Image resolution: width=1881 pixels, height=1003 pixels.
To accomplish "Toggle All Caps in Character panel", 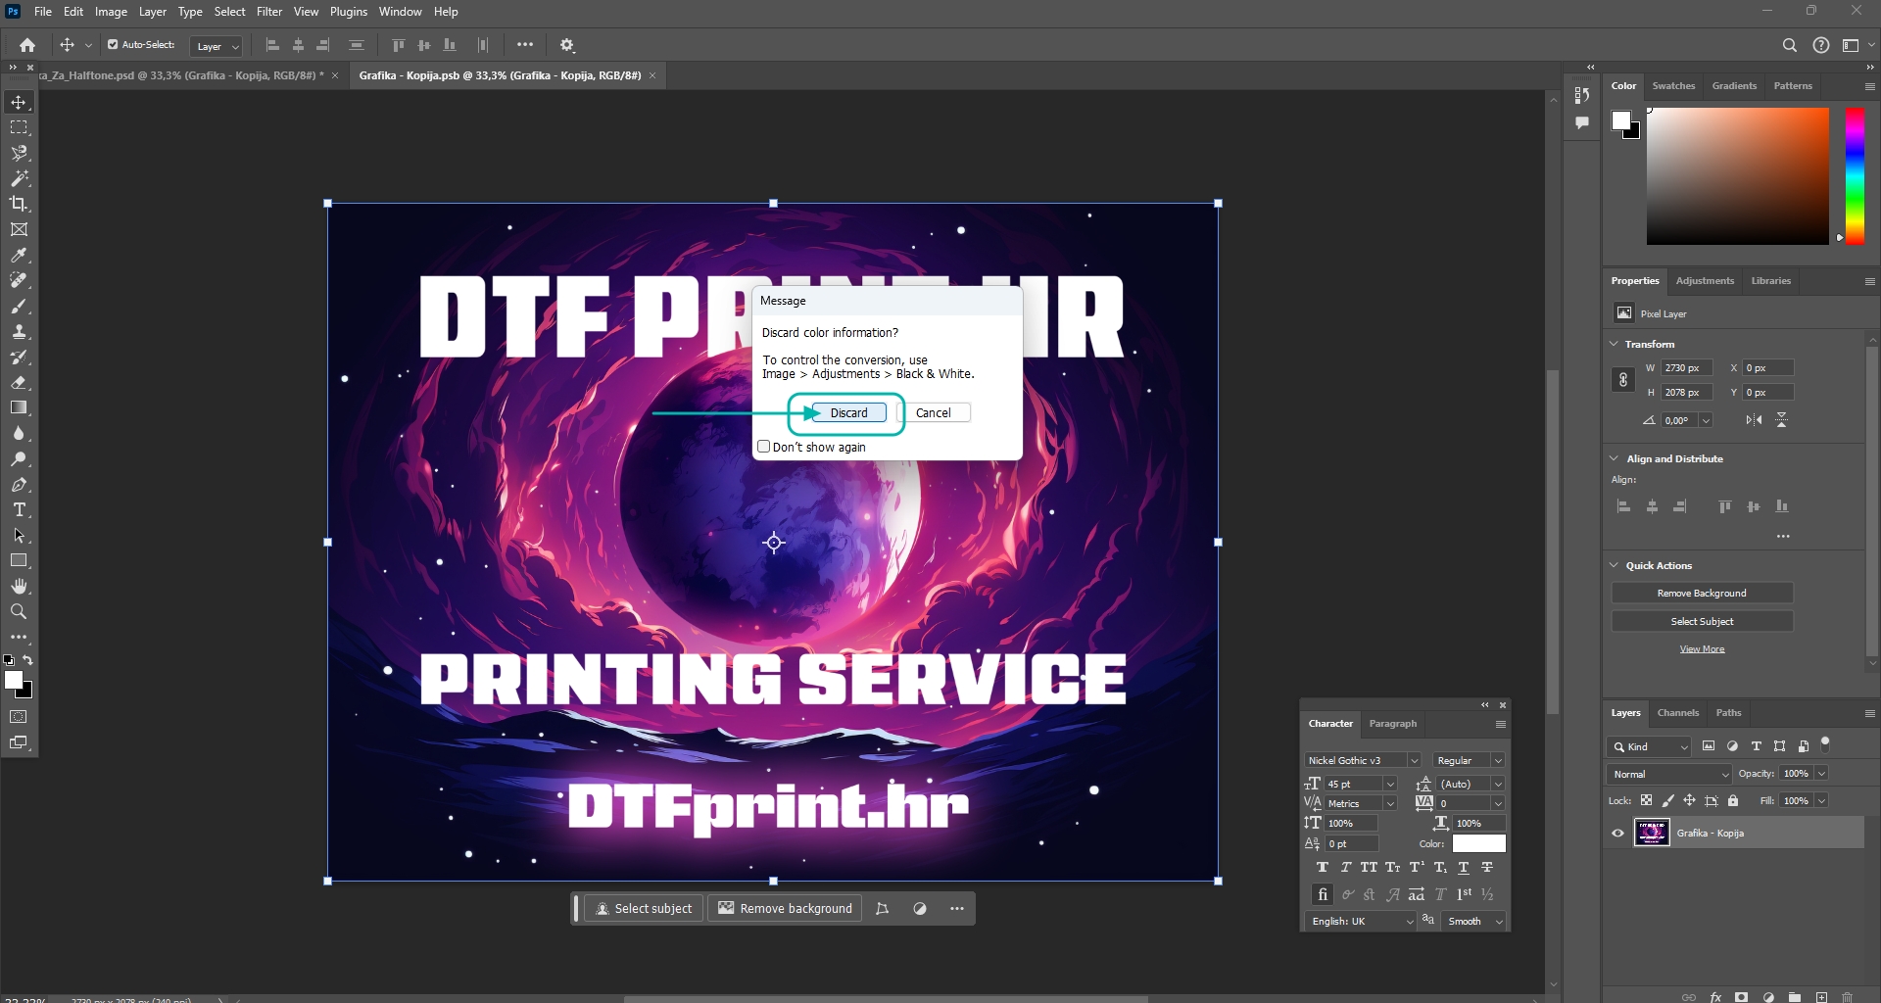I will coord(1369,868).
